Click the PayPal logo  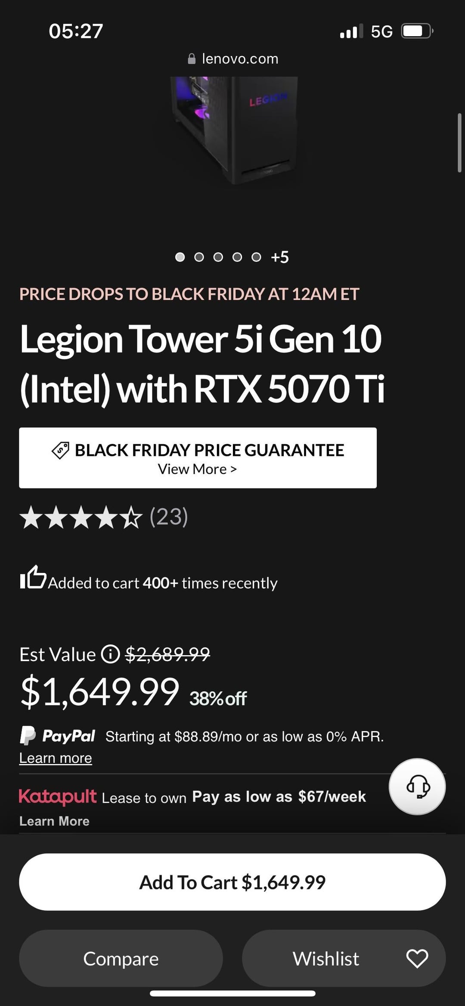[58, 736]
